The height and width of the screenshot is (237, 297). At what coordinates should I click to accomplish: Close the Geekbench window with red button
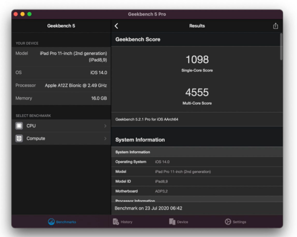click(x=16, y=14)
